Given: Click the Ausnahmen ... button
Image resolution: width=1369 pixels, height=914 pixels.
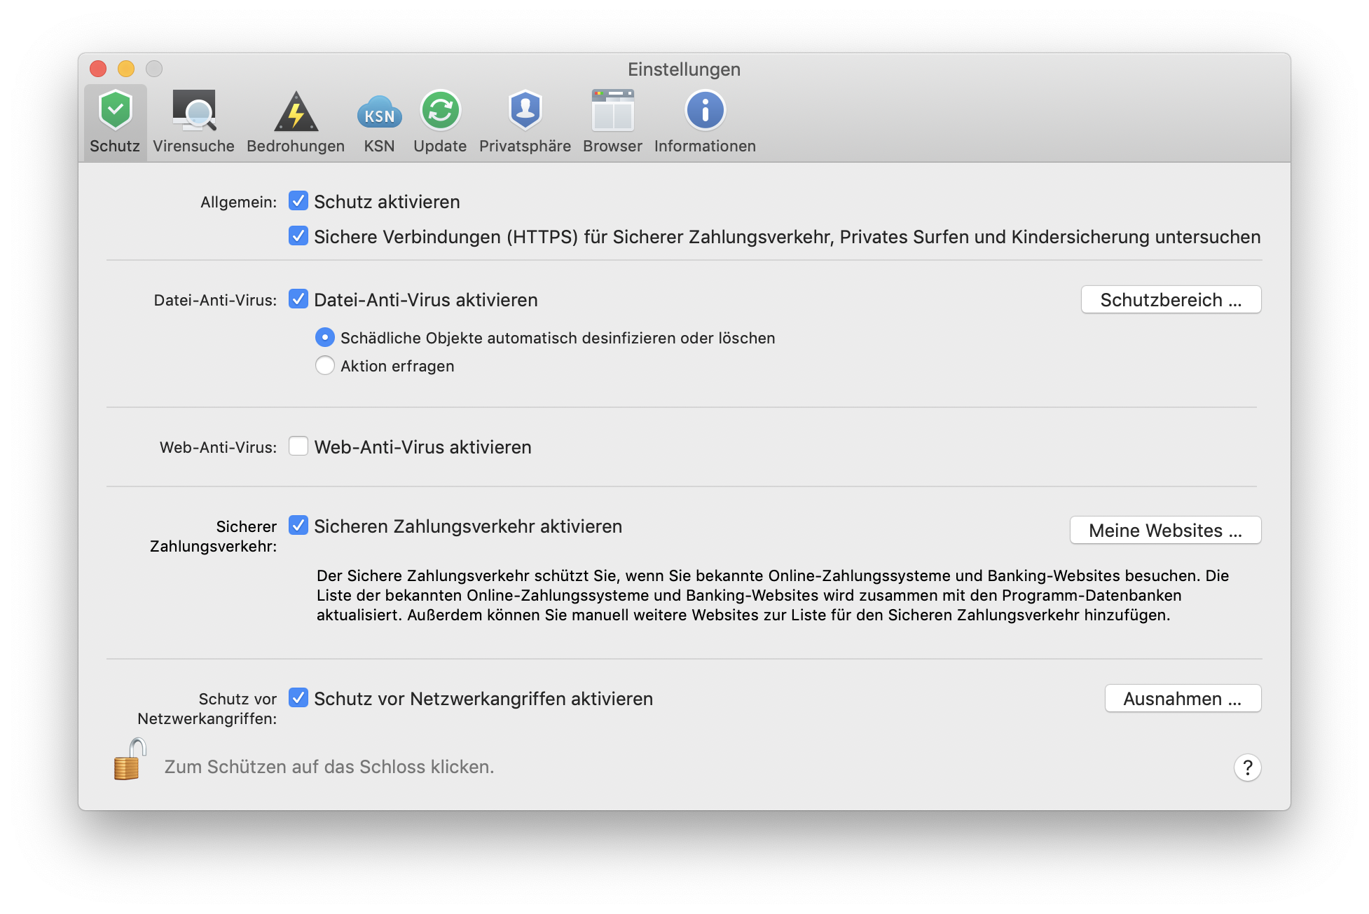Looking at the screenshot, I should tap(1183, 699).
